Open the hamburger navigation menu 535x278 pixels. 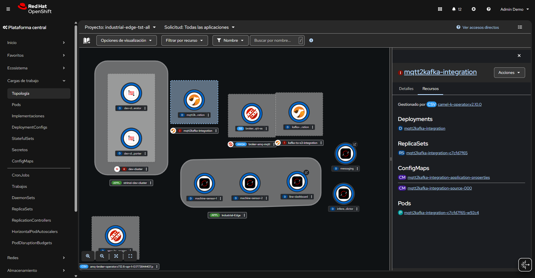click(8, 9)
